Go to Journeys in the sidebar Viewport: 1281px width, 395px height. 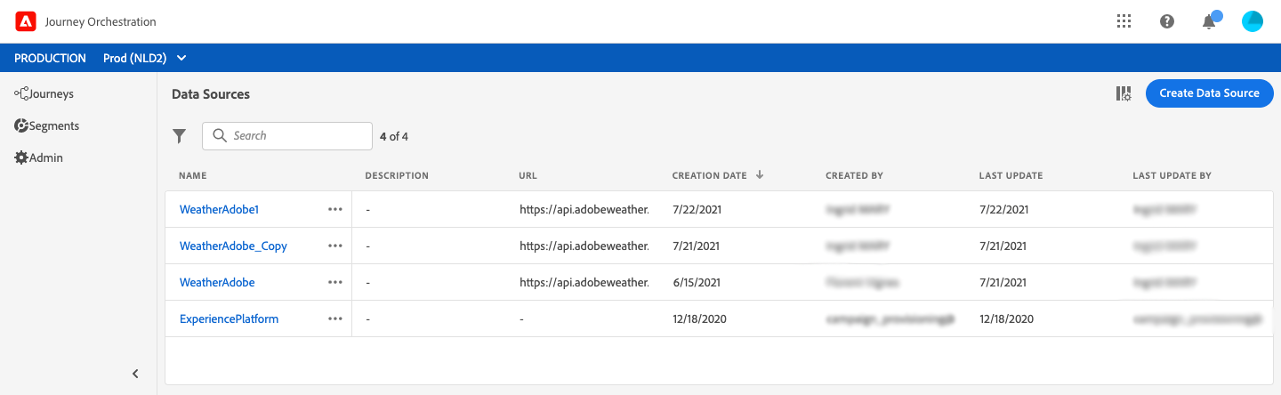[44, 93]
